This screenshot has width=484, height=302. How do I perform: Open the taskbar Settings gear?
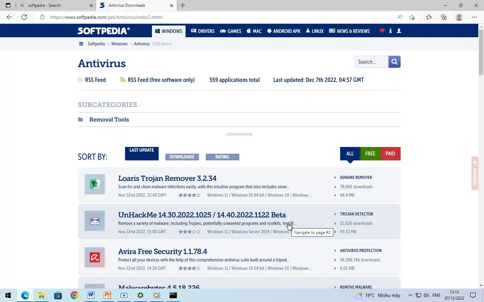pyautogui.click(x=140, y=295)
